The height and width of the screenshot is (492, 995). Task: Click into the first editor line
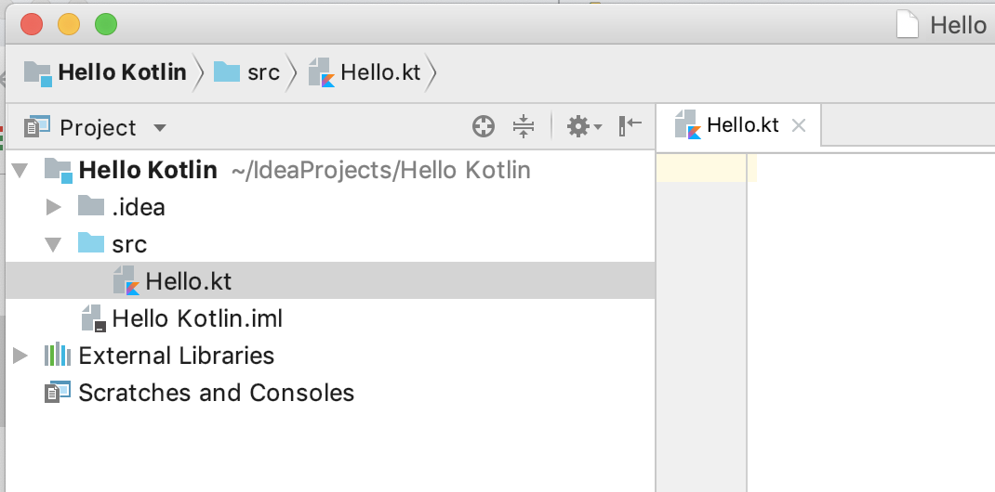pos(865,168)
